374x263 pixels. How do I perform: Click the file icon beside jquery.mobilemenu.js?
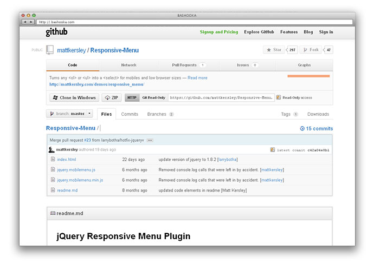(x=53, y=169)
